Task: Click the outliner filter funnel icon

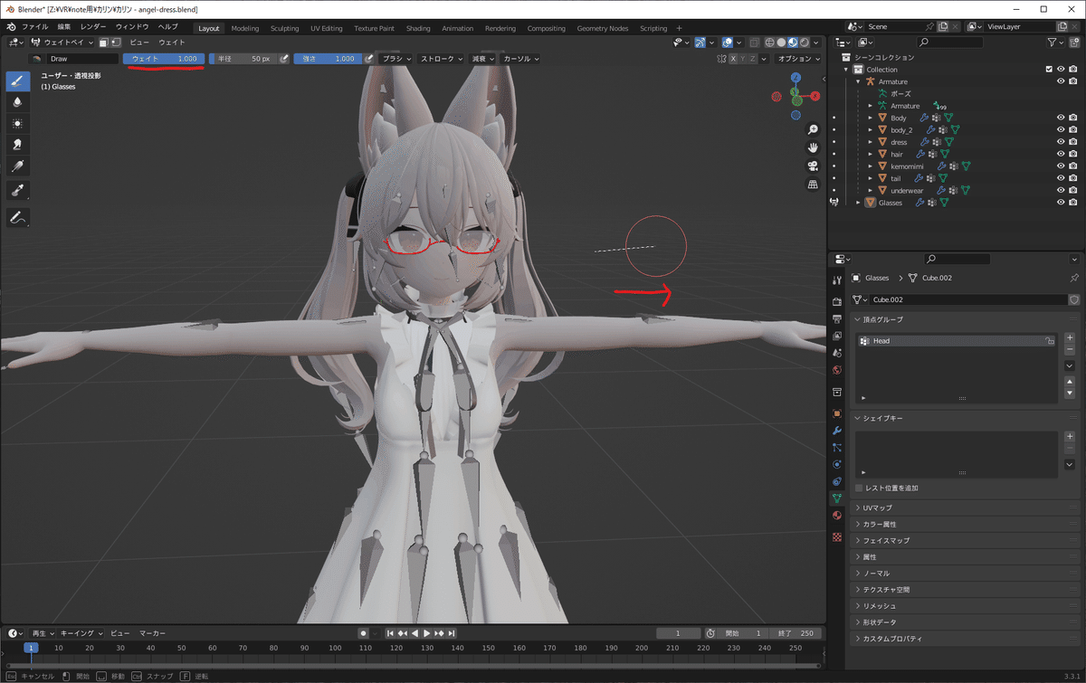Action: coord(1051,43)
